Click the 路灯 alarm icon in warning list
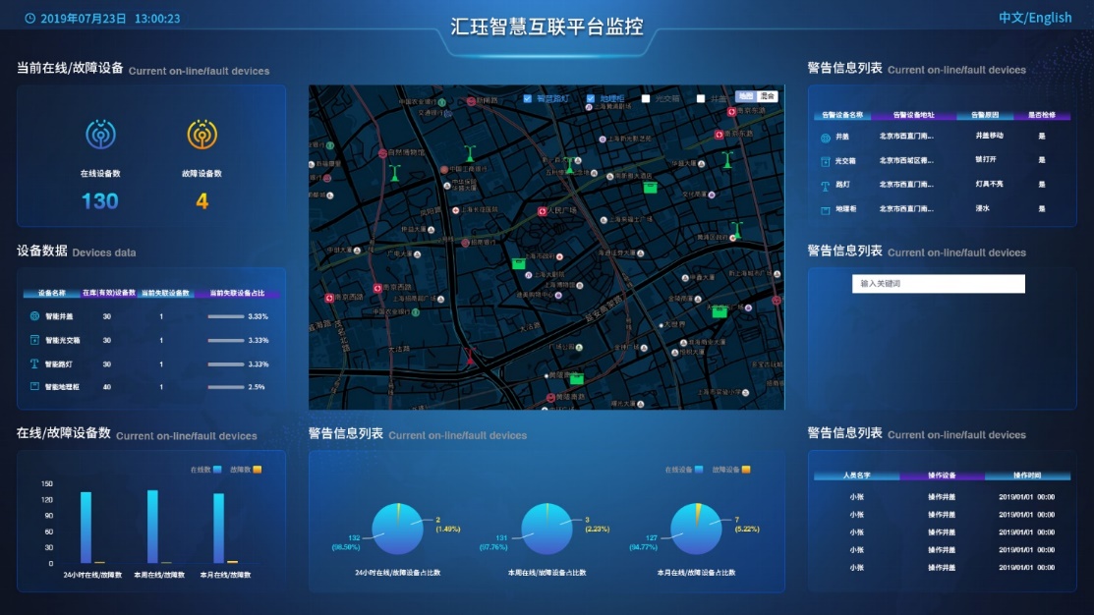This screenshot has width=1094, height=615. click(826, 185)
